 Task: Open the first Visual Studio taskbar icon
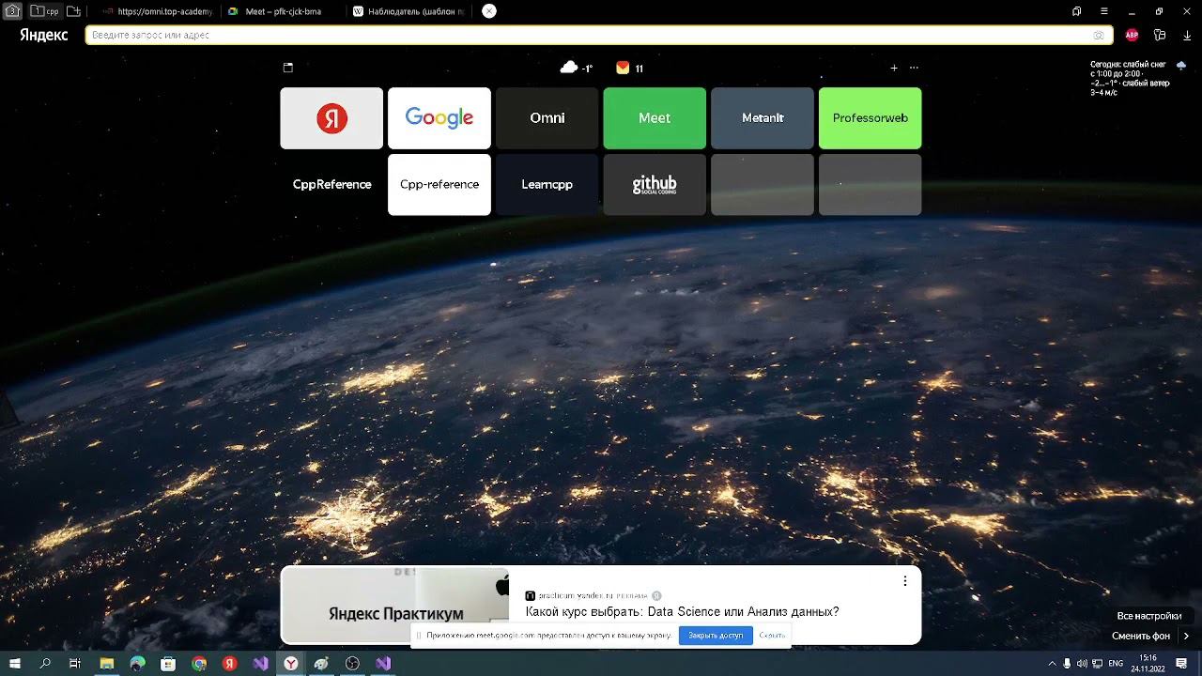pyautogui.click(x=261, y=664)
